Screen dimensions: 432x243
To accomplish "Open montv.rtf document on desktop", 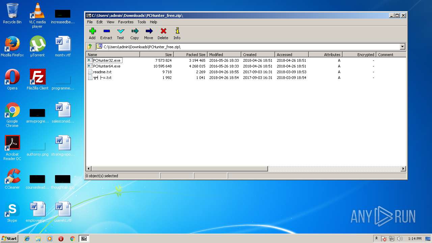I will pos(63,47).
